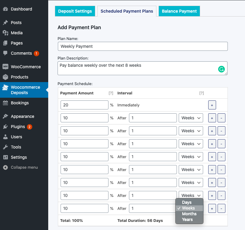Screen dimensions: 245x230
Task: Open the Balance Payment tab
Action: point(179,11)
